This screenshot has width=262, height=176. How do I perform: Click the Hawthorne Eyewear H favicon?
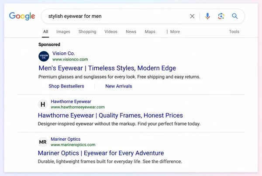43,104
